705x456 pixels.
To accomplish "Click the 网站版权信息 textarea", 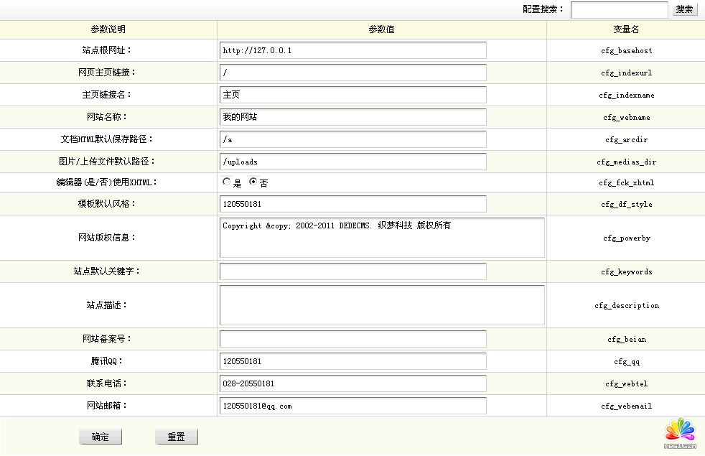I will 382,238.
